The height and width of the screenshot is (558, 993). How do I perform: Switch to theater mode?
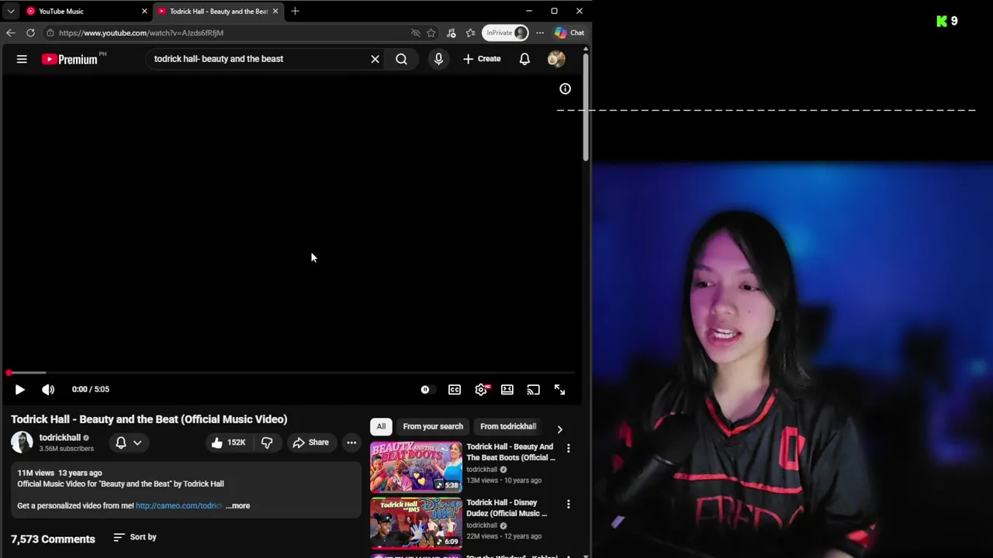(507, 390)
